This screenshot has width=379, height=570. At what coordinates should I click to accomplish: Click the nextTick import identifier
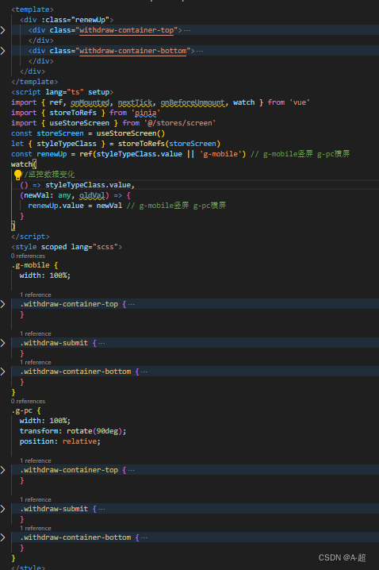coord(135,102)
